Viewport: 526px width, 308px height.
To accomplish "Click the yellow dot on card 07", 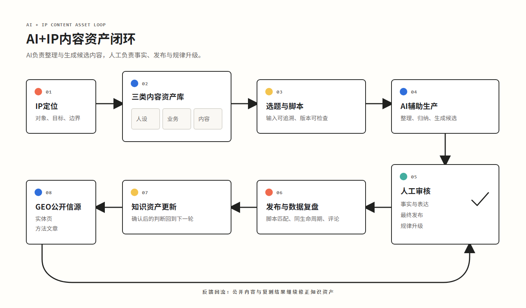I will 135,192.
